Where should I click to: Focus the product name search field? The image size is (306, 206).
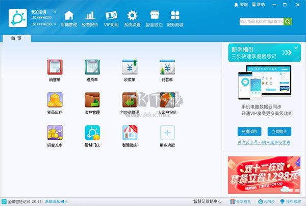(x=262, y=21)
